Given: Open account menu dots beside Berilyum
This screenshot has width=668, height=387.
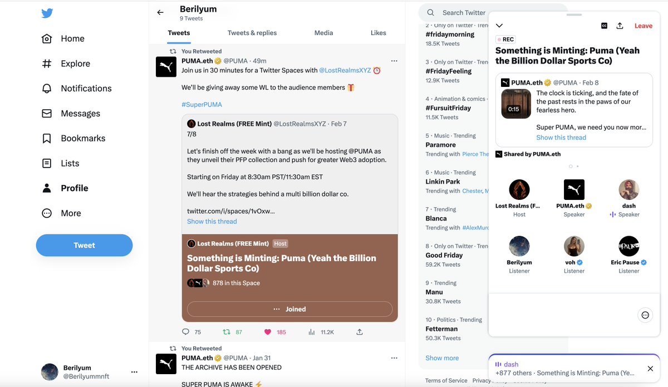Looking at the screenshot, I should (134, 372).
